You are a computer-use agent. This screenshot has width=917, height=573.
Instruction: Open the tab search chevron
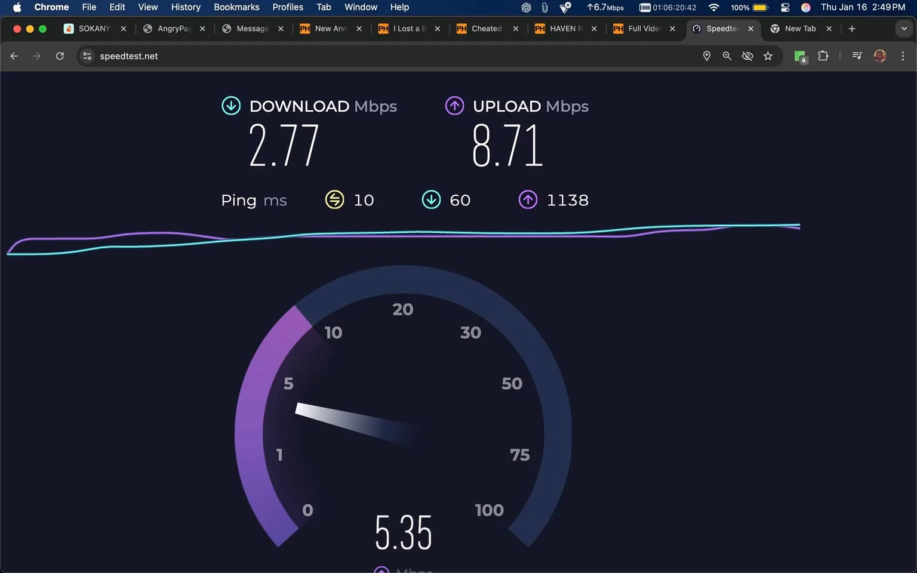click(903, 28)
